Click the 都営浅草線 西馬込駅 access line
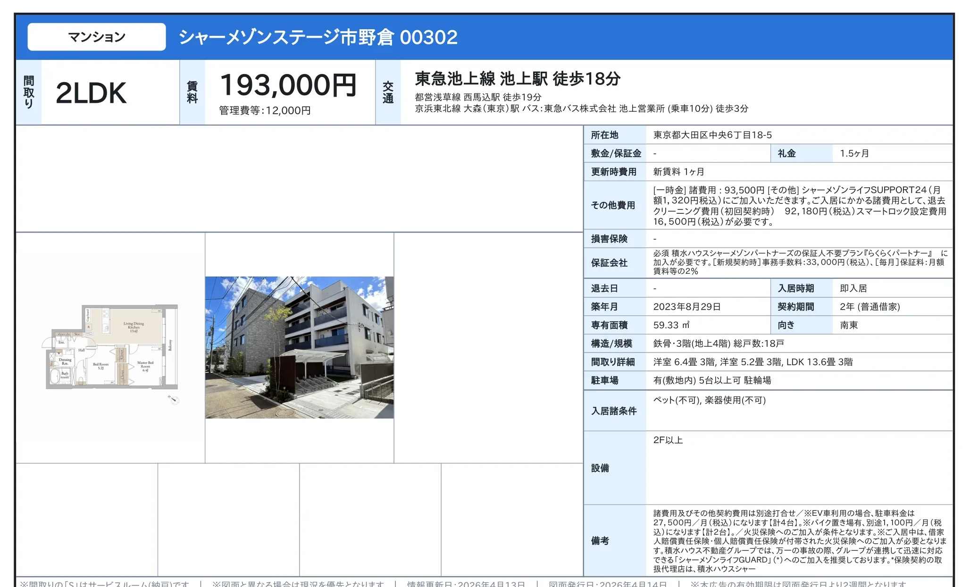 (477, 97)
